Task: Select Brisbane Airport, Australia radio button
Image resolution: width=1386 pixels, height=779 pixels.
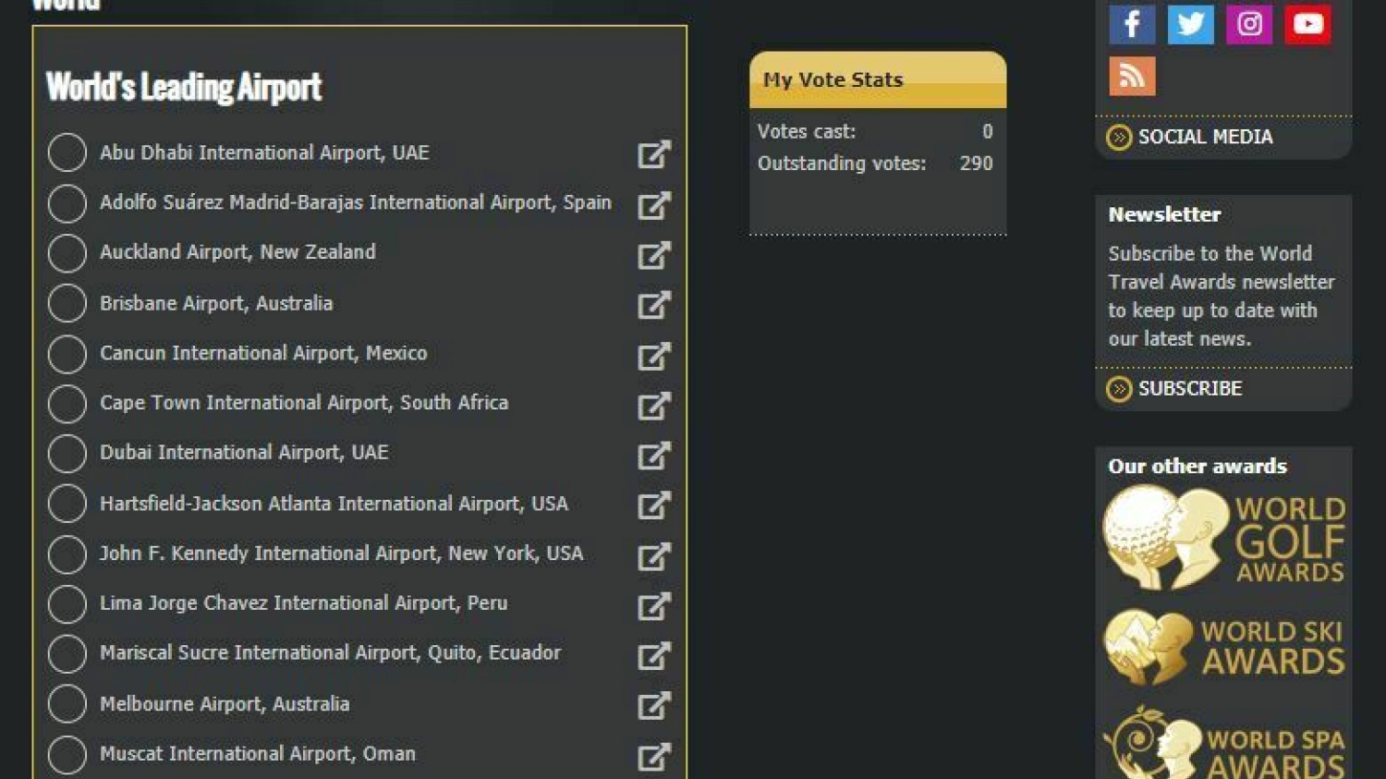Action: [x=67, y=303]
